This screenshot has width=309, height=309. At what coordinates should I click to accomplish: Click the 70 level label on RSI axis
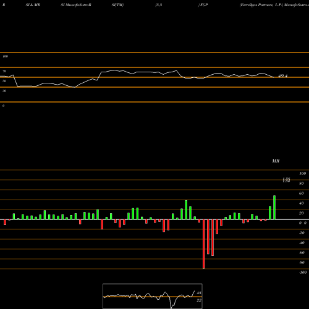pos(4,71)
